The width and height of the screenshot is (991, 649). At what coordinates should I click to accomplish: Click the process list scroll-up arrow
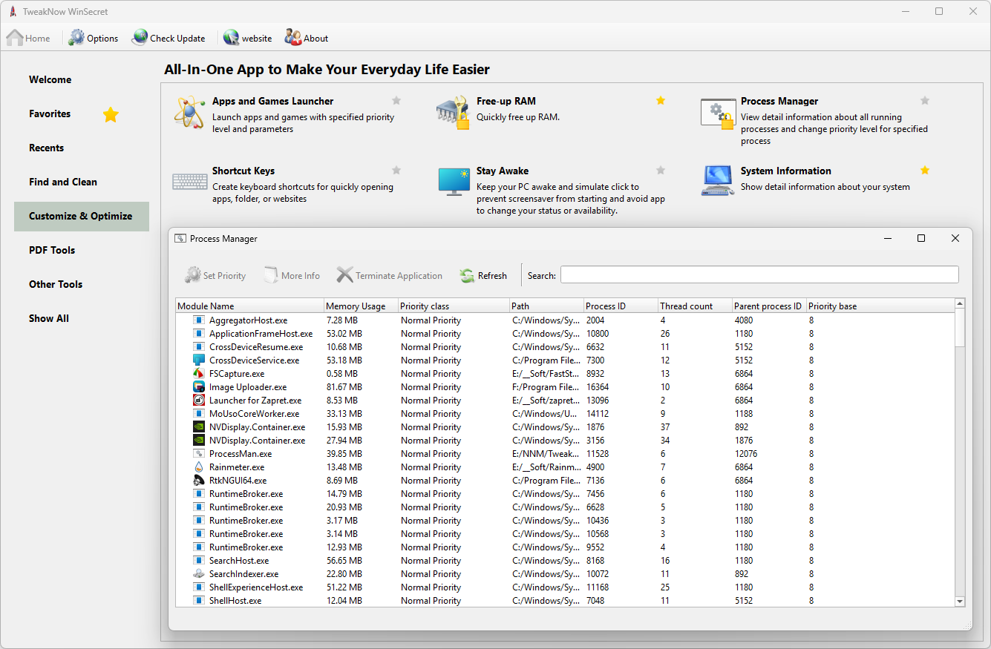pyautogui.click(x=959, y=304)
